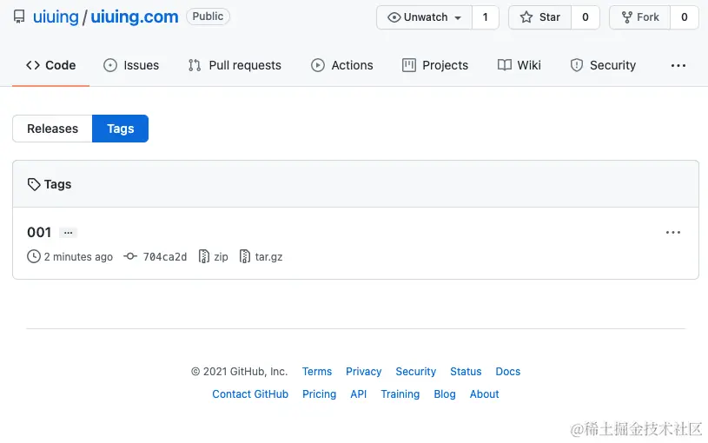Open commit 704ca2d
Viewport: 708px width, 443px height.
tap(165, 257)
